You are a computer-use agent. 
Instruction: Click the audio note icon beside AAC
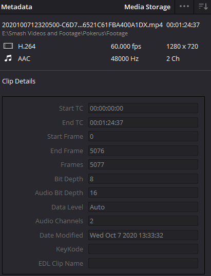tap(8, 58)
